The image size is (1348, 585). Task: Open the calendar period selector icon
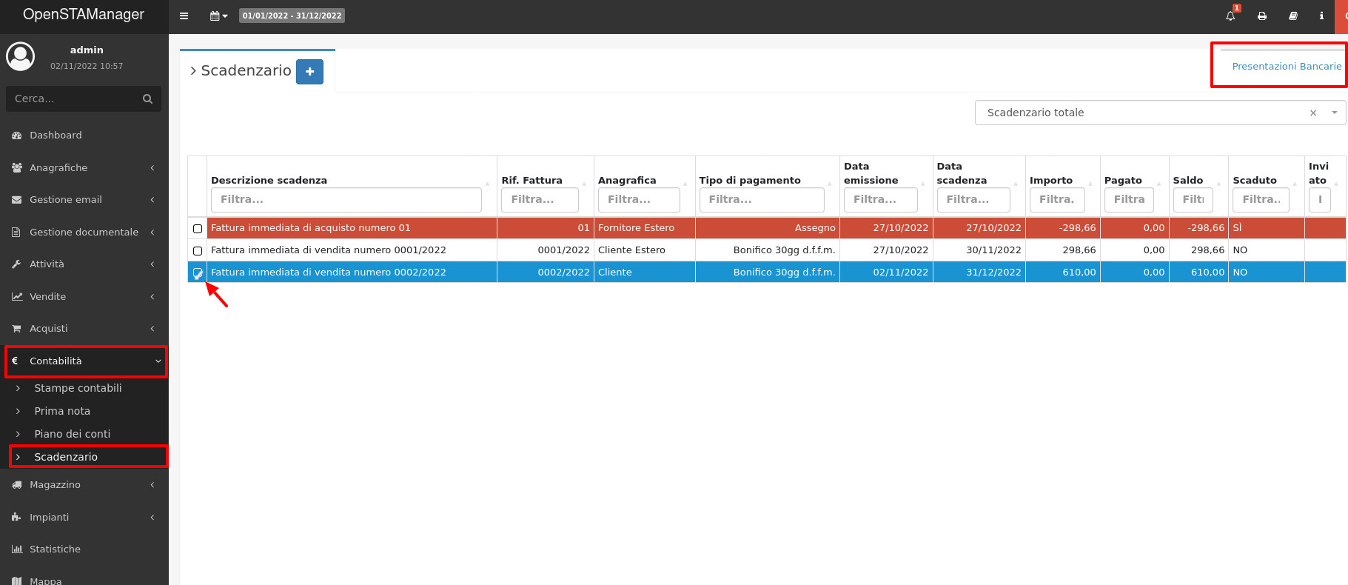218,16
